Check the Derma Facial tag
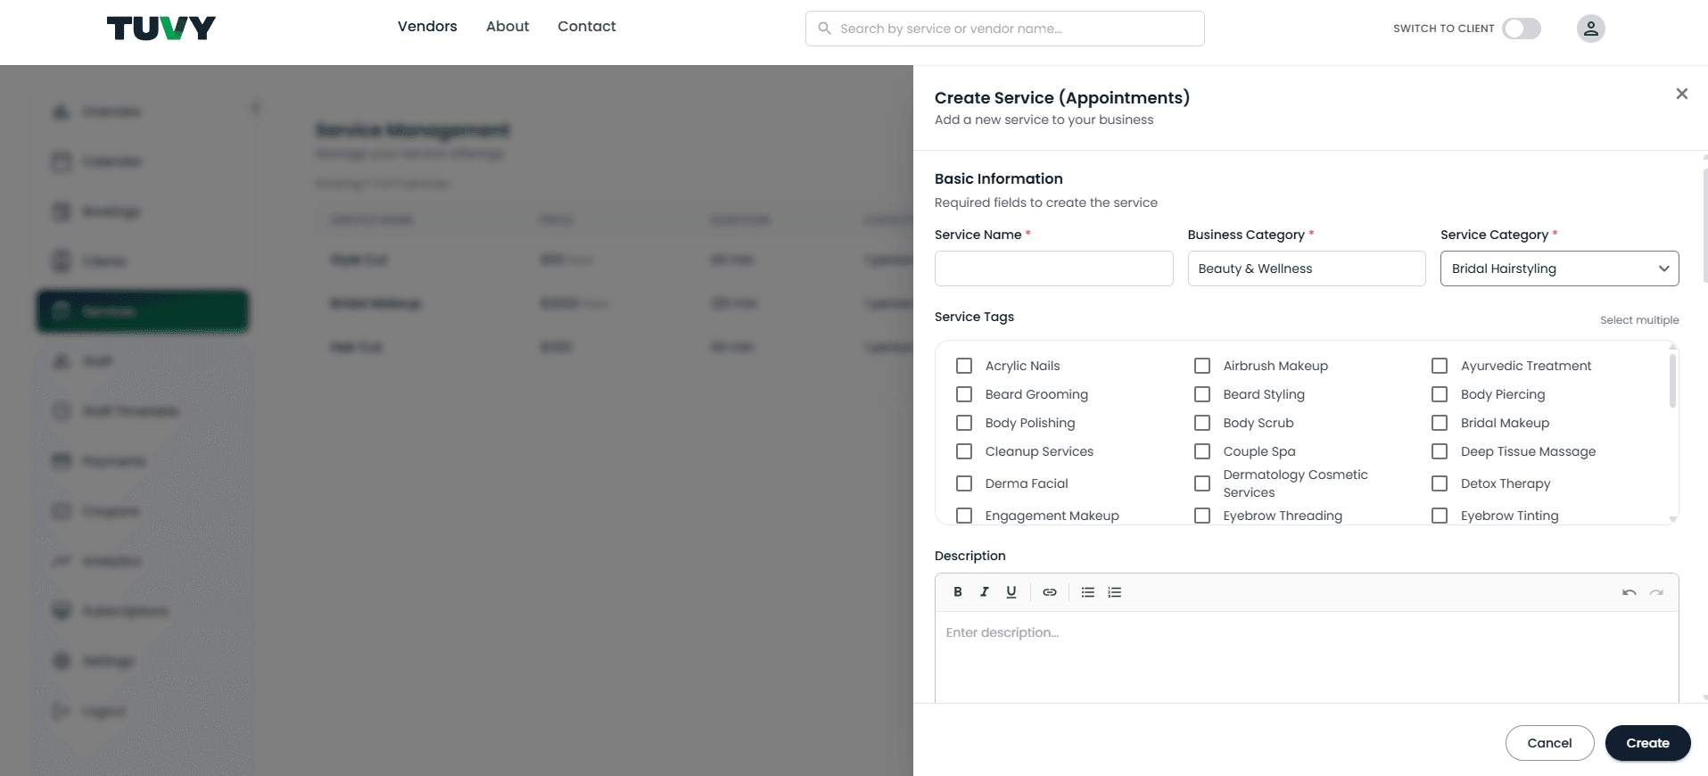Image resolution: width=1708 pixels, height=776 pixels. [x=964, y=483]
